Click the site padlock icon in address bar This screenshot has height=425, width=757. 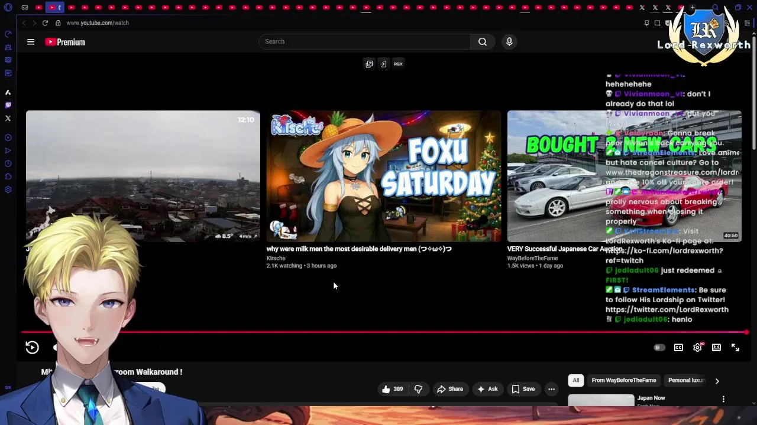pos(58,23)
